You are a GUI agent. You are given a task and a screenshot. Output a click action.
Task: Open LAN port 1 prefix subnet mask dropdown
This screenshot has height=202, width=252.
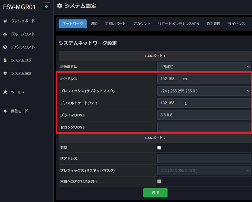click(204, 91)
